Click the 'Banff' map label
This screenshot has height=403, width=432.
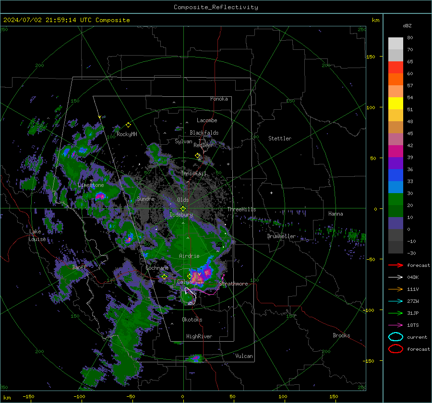click(x=79, y=267)
